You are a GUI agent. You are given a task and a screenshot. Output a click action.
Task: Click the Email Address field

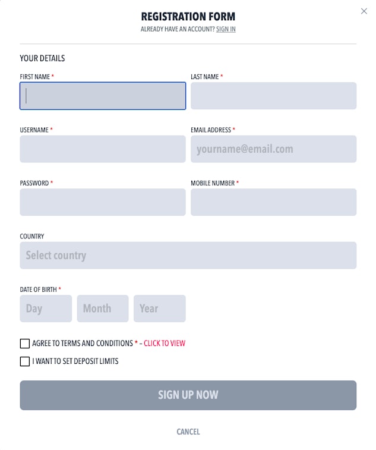pos(273,149)
